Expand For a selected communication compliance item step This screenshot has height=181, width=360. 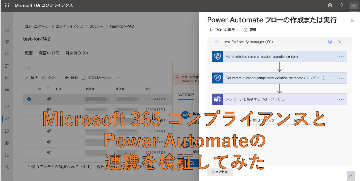280,56
